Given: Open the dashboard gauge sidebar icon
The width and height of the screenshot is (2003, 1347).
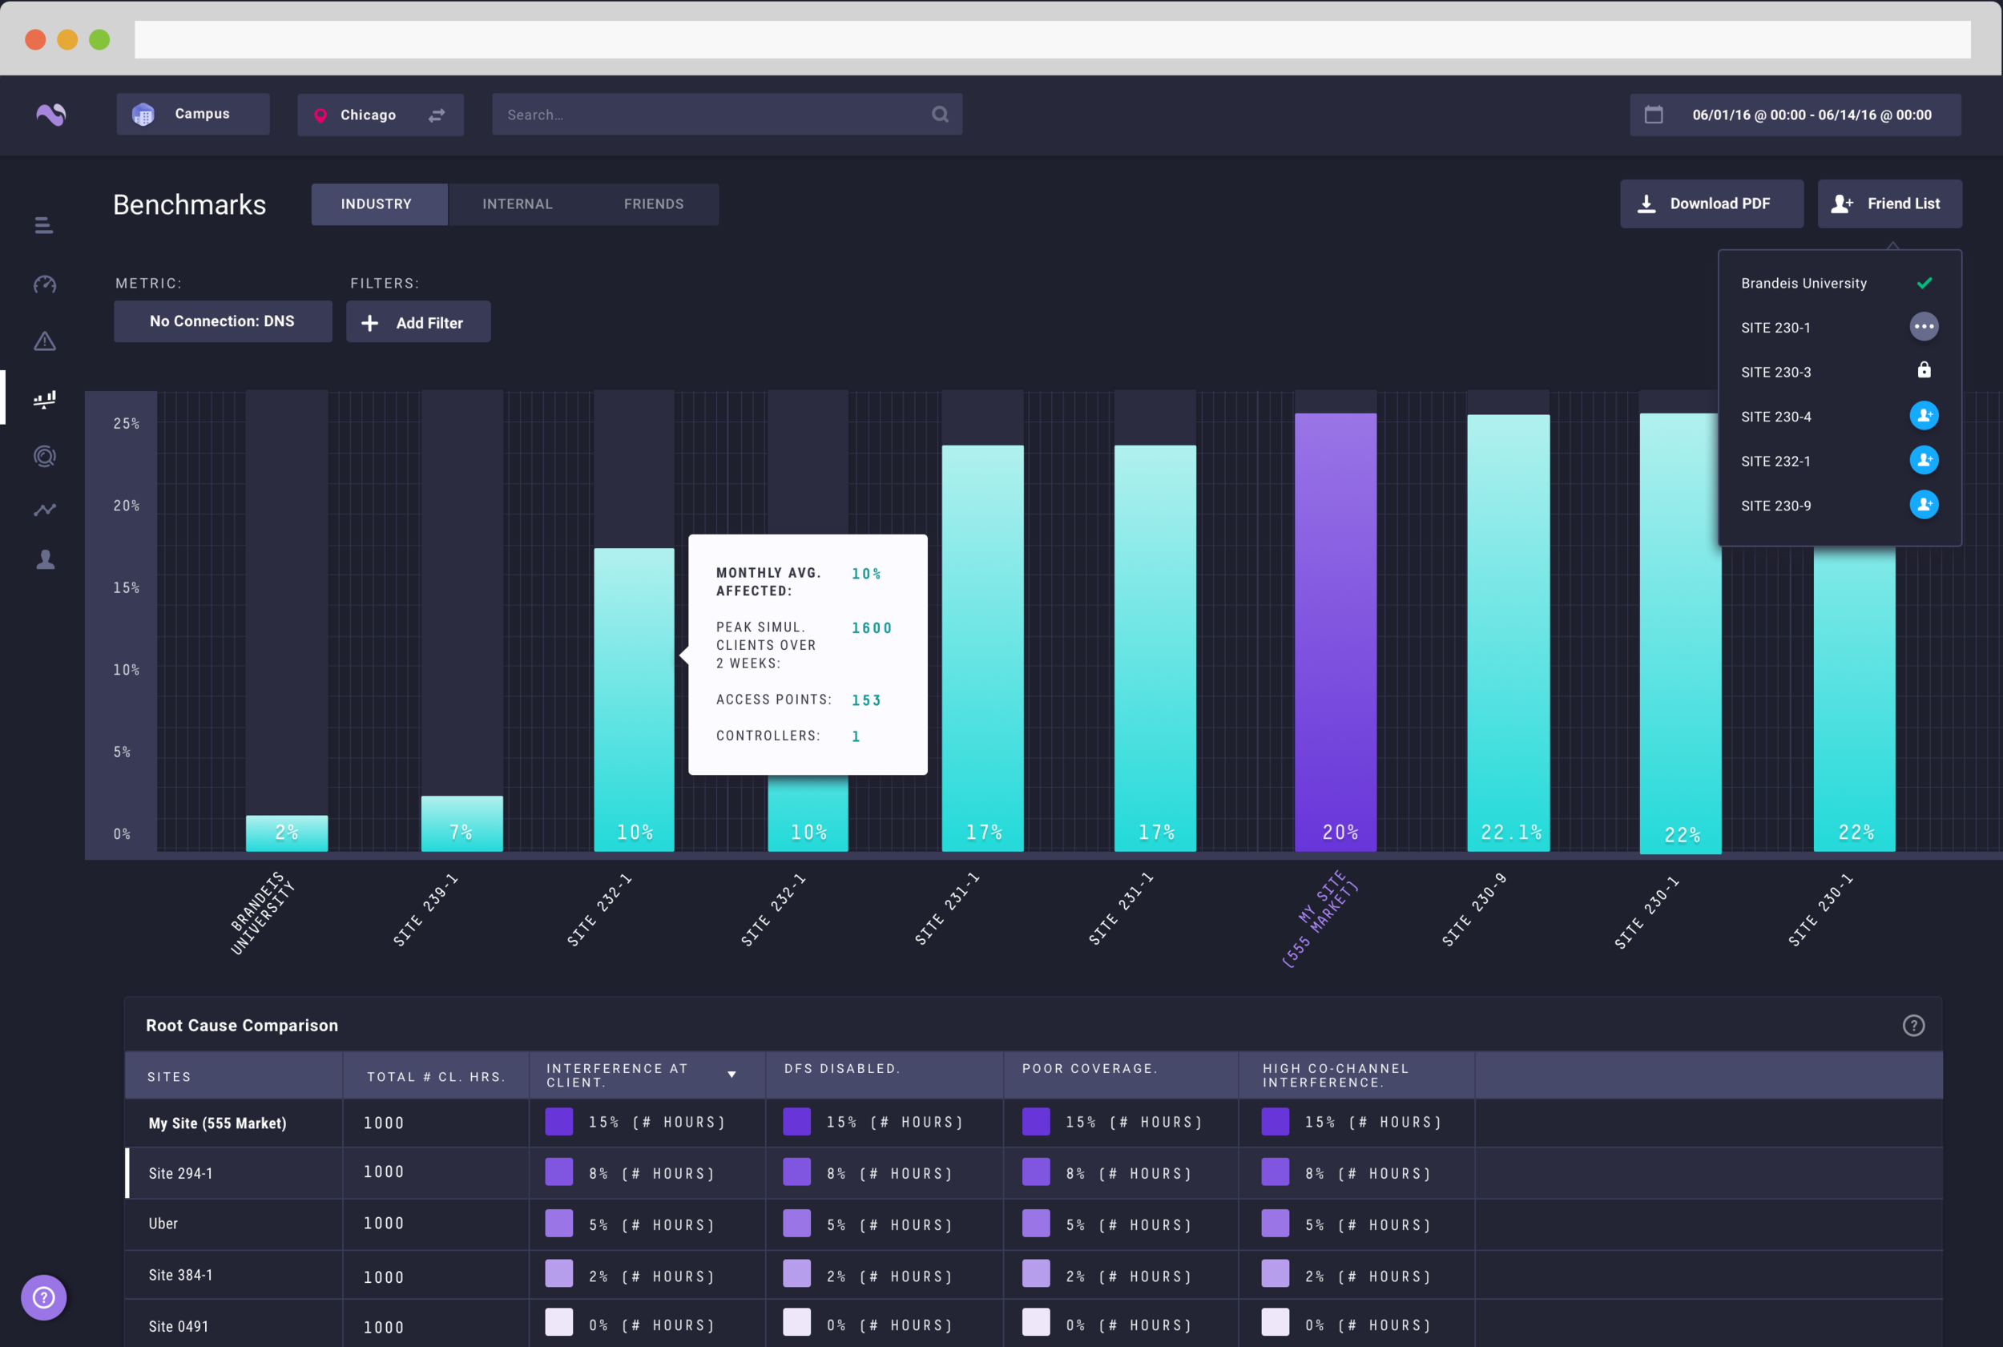Looking at the screenshot, I should coord(45,284).
